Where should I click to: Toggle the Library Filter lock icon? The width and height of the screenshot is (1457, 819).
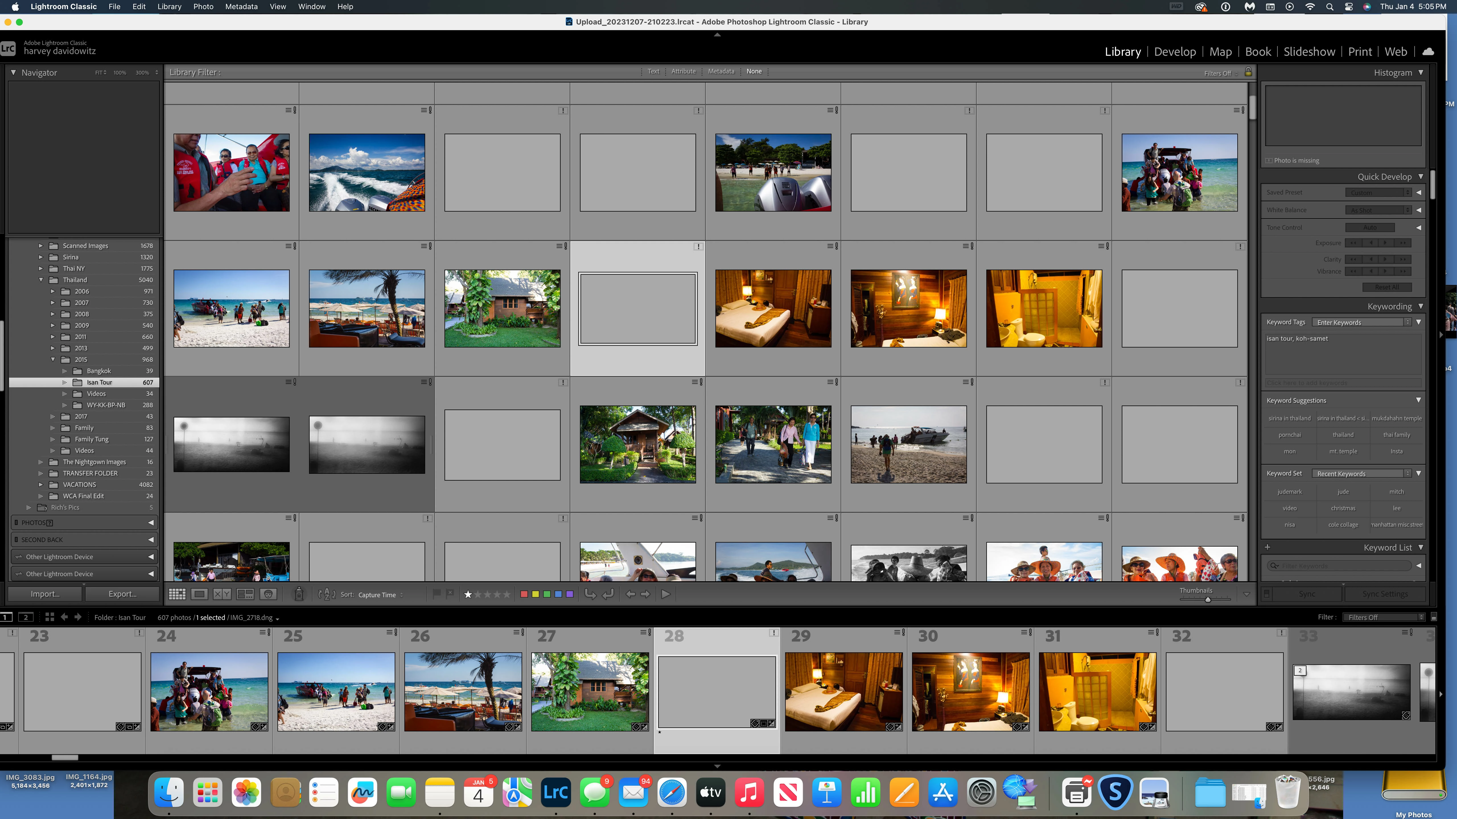point(1248,72)
